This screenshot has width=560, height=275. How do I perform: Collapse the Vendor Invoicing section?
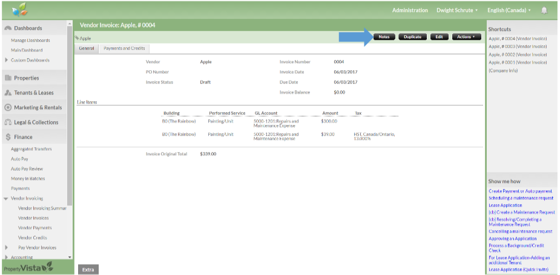pyautogui.click(x=6, y=199)
